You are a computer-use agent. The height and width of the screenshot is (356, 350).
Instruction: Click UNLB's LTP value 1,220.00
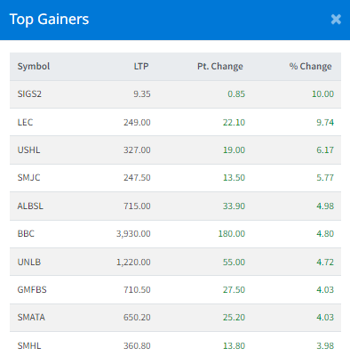pyautogui.click(x=133, y=263)
